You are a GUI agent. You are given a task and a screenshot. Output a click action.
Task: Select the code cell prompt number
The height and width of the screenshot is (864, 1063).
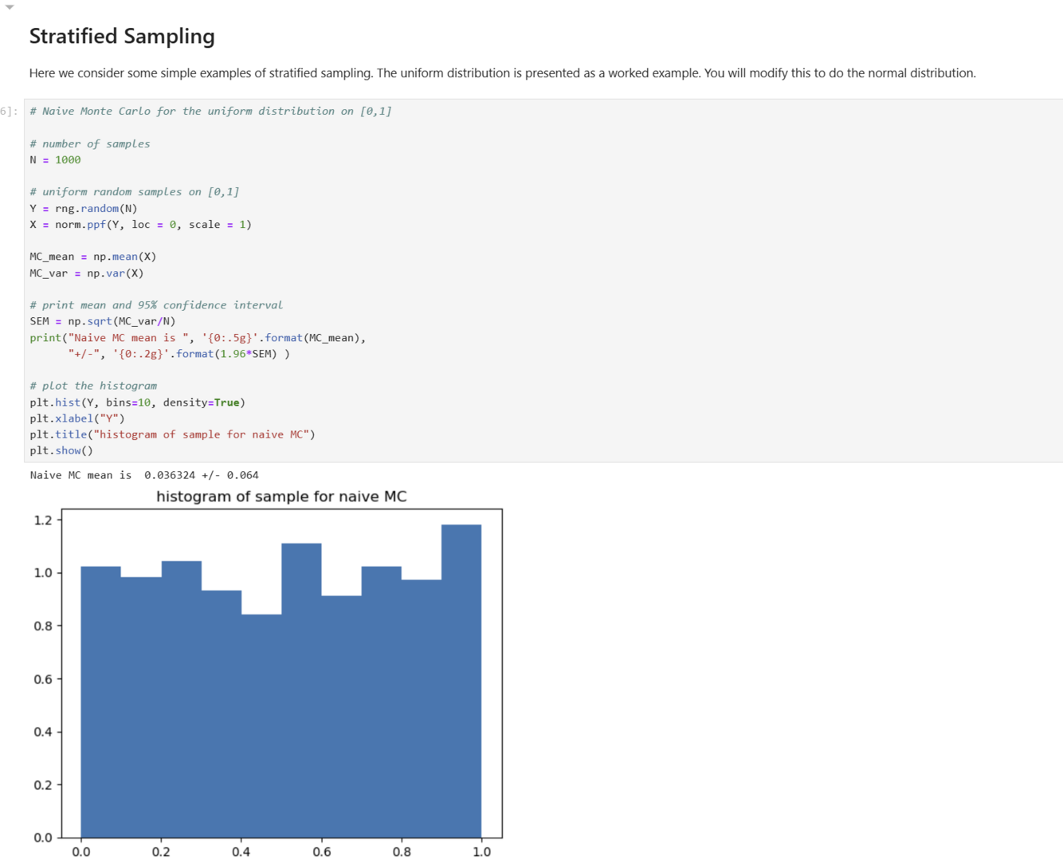(9, 112)
